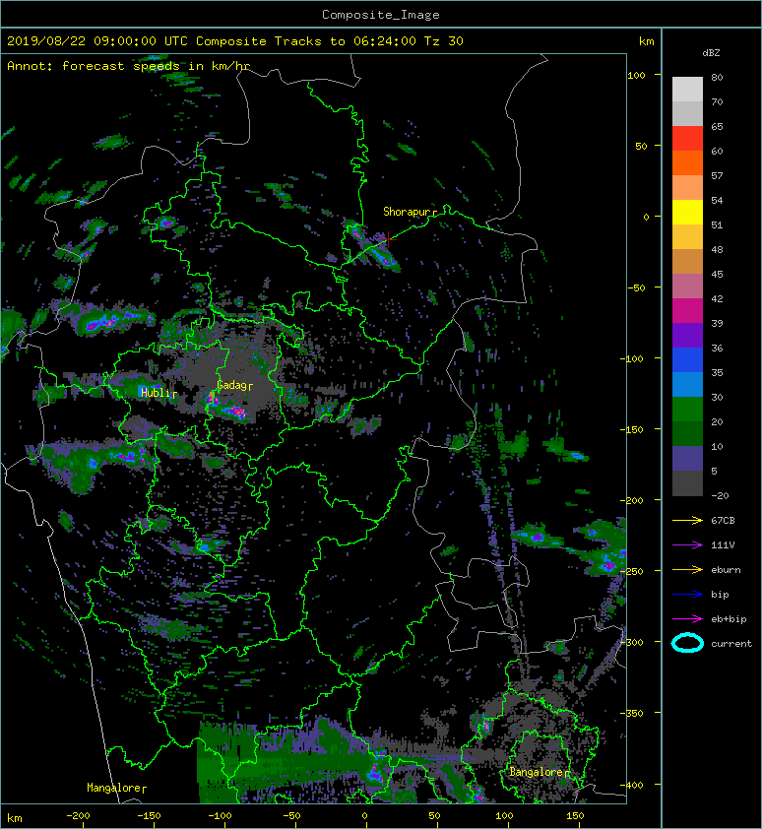
Task: Click the Gadag city label
Action: (x=231, y=385)
